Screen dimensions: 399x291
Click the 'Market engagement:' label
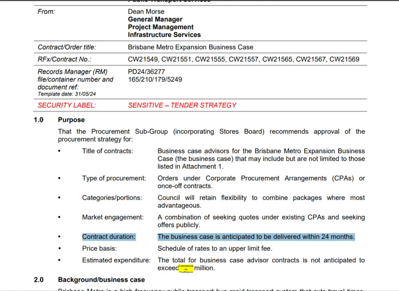click(113, 217)
